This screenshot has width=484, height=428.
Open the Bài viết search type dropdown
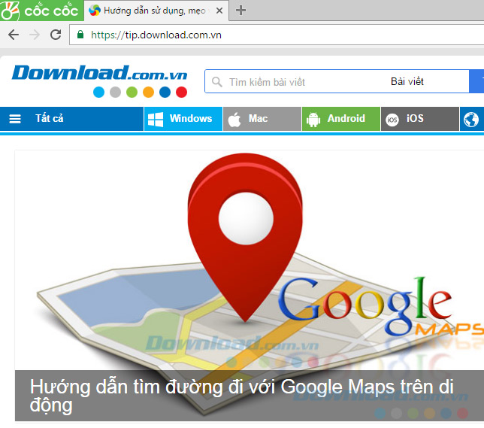[x=407, y=81]
